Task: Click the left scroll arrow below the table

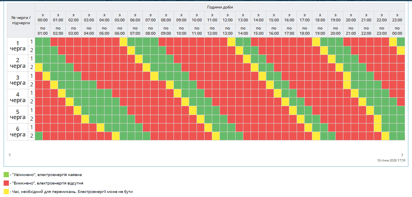Action: coord(10,154)
